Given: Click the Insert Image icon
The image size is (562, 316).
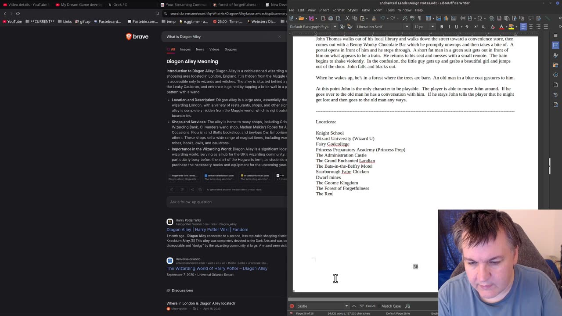Looking at the screenshot, I should tap(439, 18).
